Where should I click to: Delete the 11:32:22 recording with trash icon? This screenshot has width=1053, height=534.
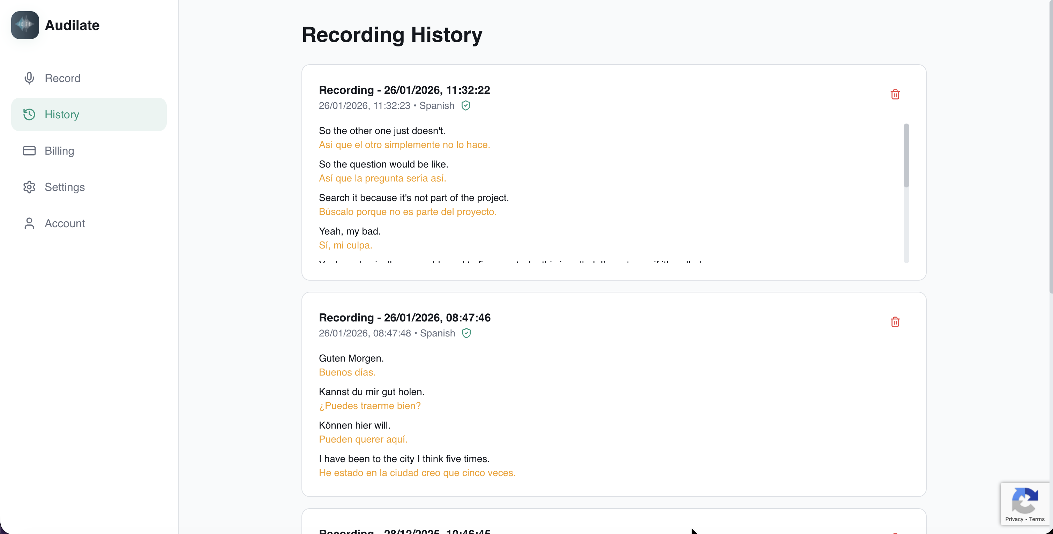pyautogui.click(x=895, y=94)
